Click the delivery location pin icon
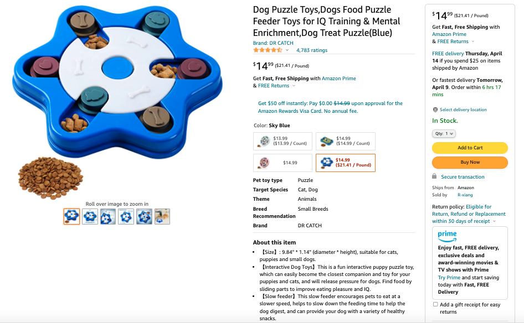The height and width of the screenshot is (323, 524). (435, 110)
